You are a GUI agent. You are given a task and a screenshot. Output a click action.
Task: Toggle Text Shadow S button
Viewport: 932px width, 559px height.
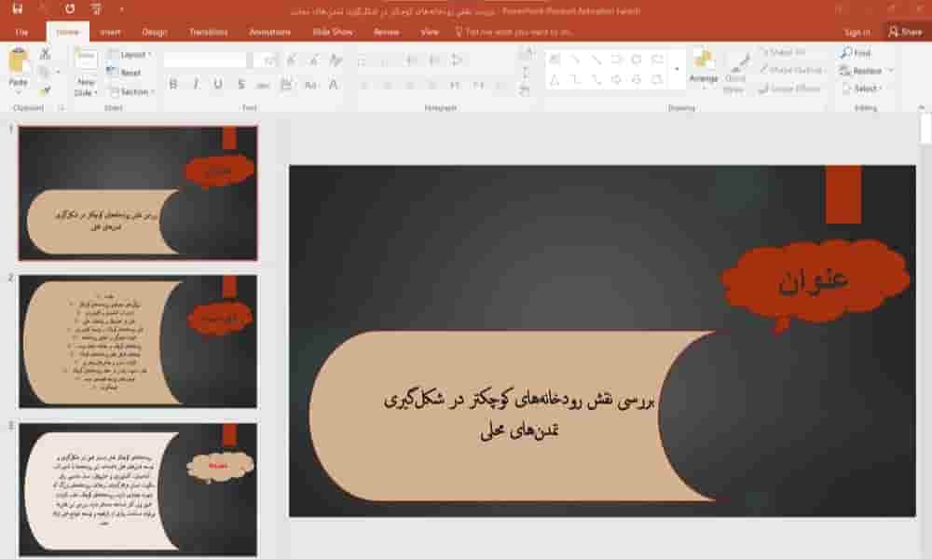240,85
